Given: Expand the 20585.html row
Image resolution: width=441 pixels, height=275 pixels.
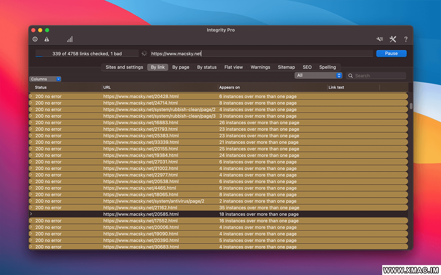Looking at the screenshot, I should click(x=31, y=214).
